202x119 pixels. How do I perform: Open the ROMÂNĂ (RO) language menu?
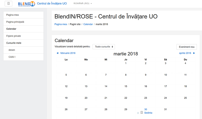click(83, 4)
